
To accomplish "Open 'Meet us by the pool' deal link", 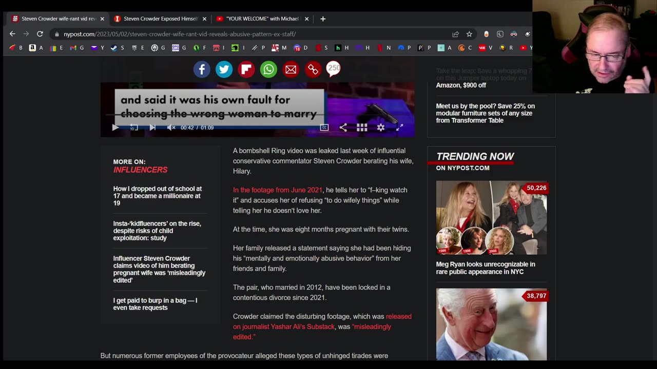I will tap(486, 113).
